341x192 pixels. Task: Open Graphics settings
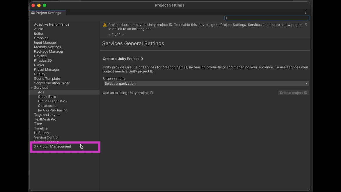[x=41, y=38]
